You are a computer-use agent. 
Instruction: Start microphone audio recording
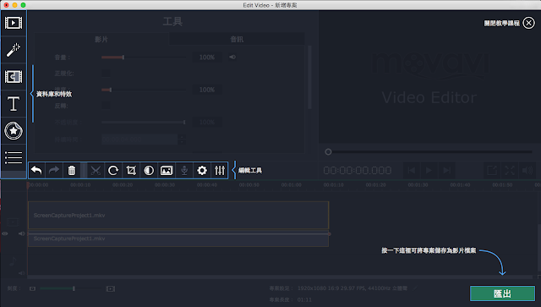click(x=184, y=170)
